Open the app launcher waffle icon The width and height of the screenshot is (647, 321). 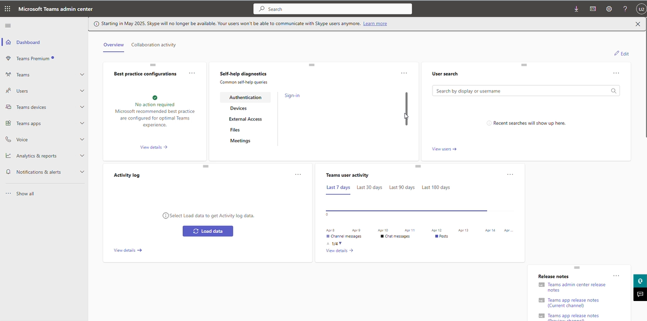[8, 9]
